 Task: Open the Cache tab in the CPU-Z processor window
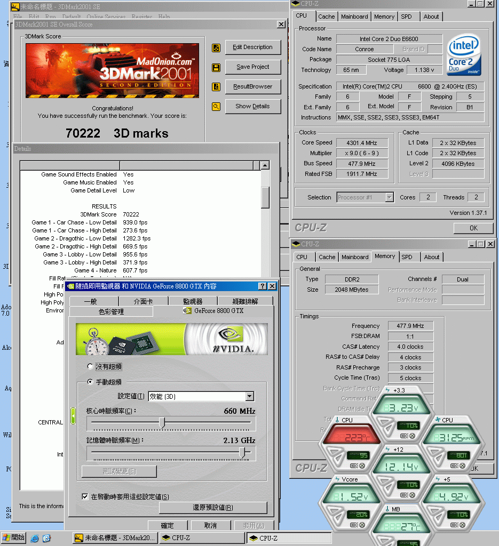327,17
